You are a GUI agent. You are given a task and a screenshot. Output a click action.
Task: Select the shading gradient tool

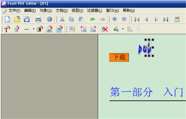click(40, 29)
